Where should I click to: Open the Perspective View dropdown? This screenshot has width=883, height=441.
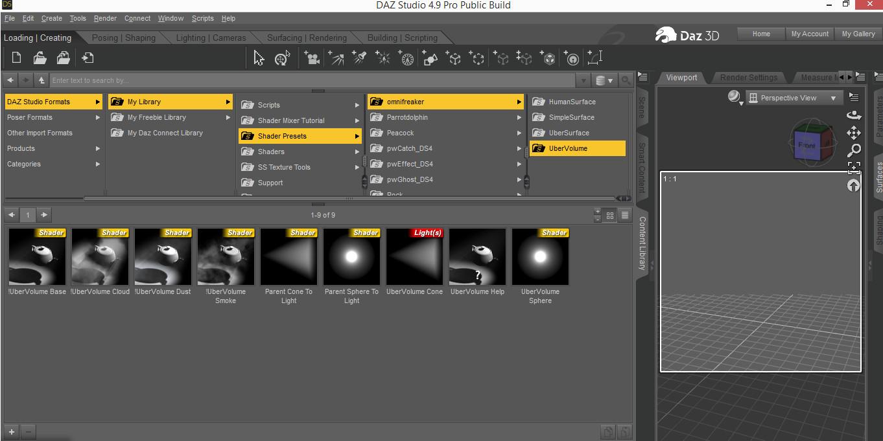coord(794,98)
